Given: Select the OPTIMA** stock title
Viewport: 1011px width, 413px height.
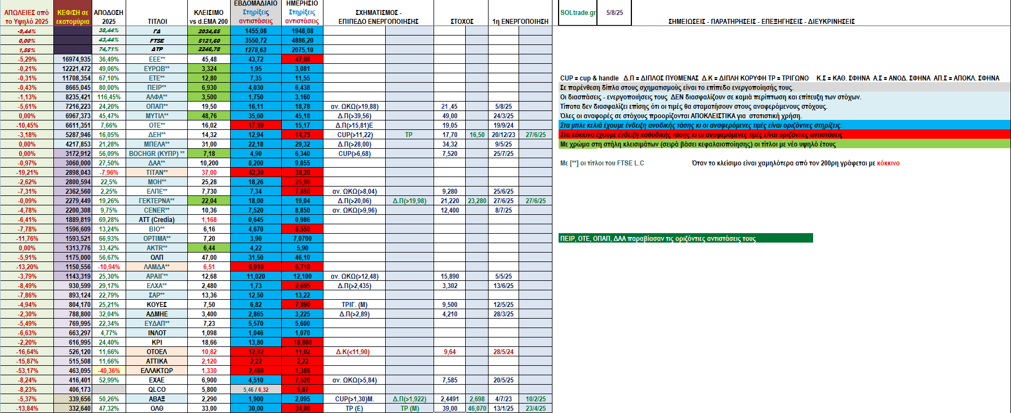Looking at the screenshot, I should coord(157,239).
